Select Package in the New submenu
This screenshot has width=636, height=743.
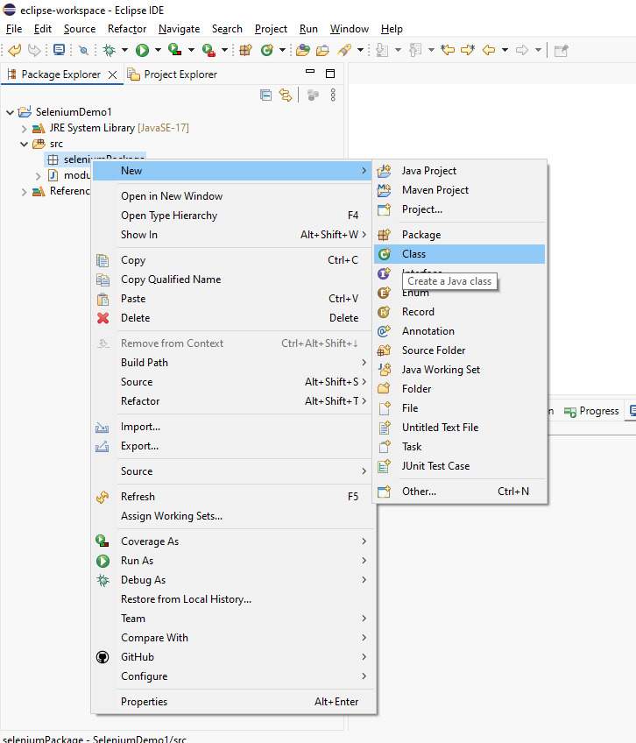click(460, 235)
